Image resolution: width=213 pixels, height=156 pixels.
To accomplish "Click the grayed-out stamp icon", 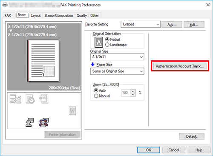I will pyautogui.click(x=72, y=111).
